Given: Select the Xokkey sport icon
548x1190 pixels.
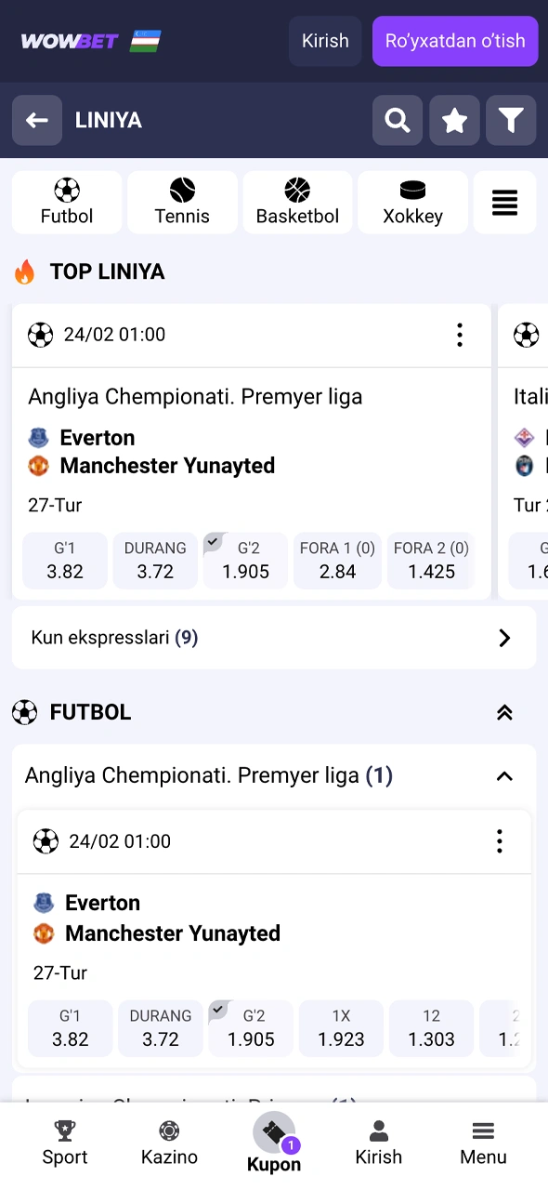Looking at the screenshot, I should [x=412, y=202].
